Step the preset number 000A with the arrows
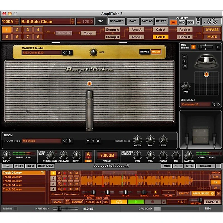This screenshot has width=223, height=223. click(x=17, y=21)
